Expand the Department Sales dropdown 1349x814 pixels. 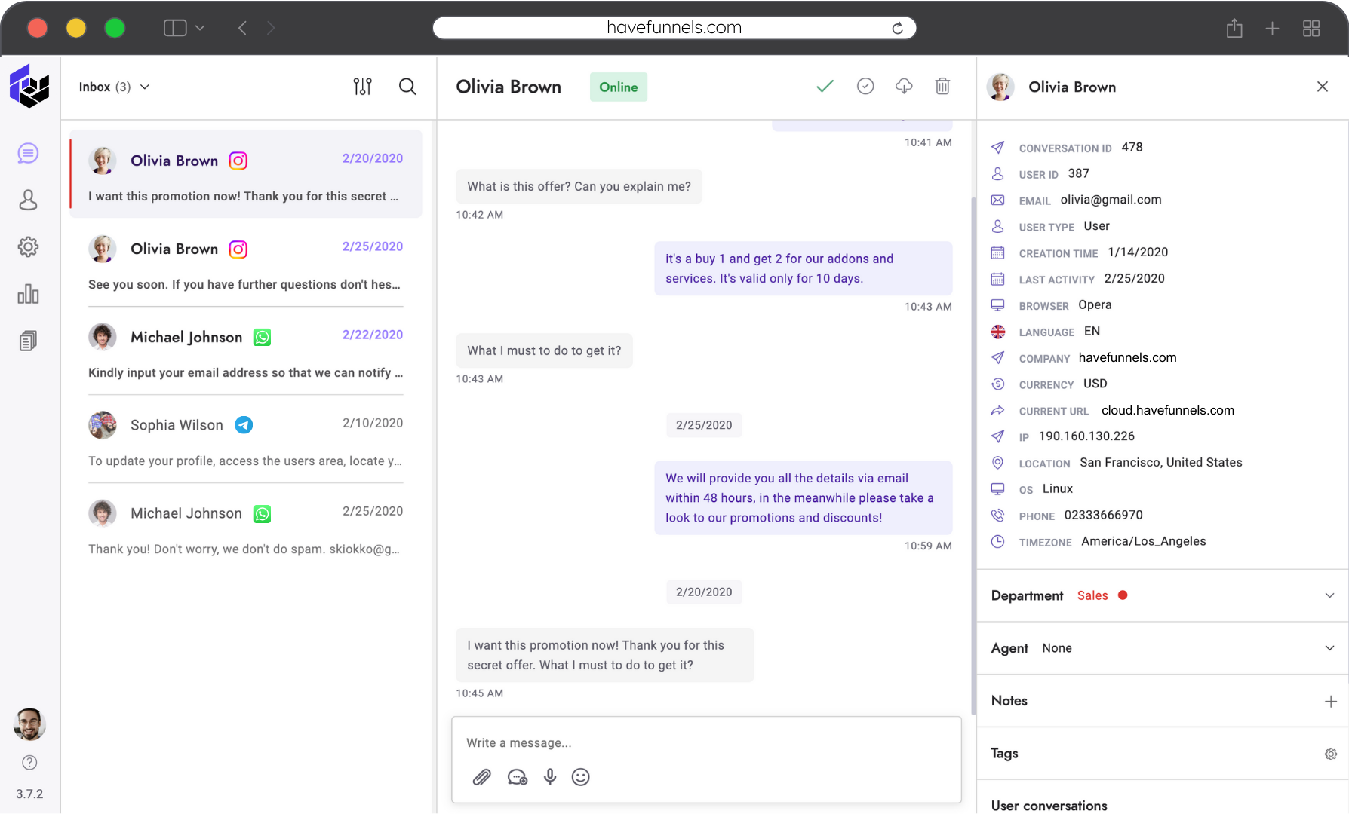coord(1329,595)
